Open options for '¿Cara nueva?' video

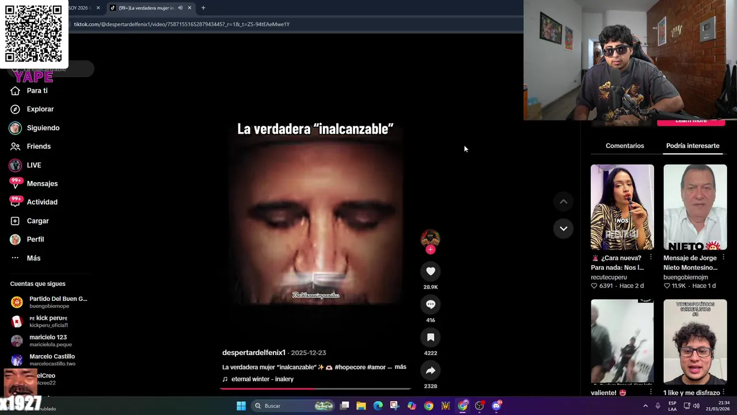(651, 258)
